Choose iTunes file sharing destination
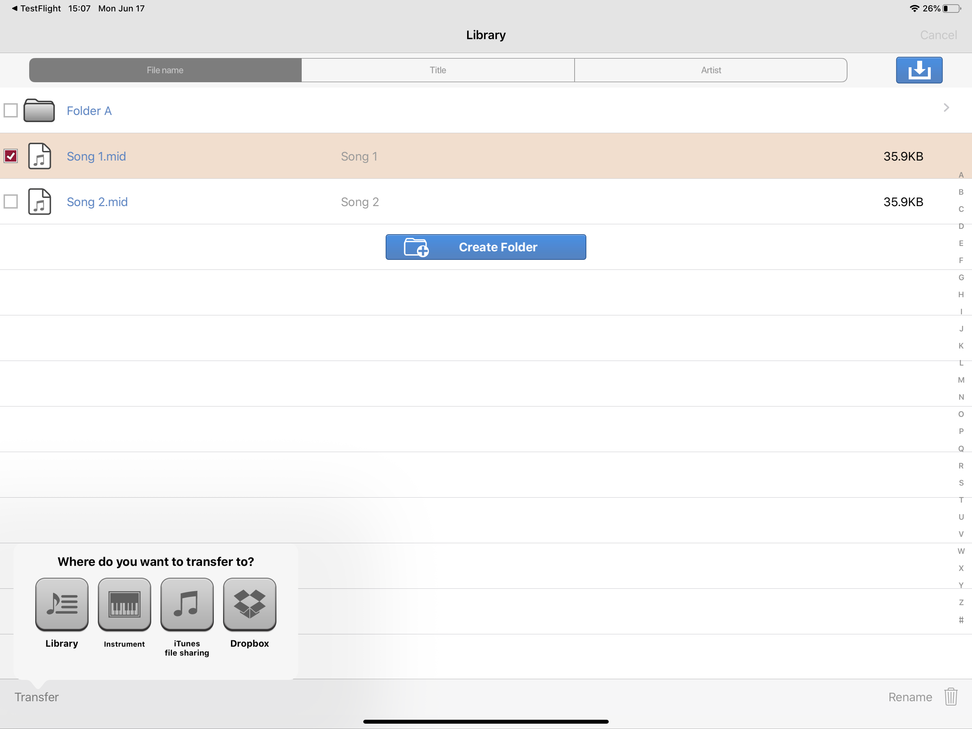This screenshot has height=729, width=972. pos(187,604)
